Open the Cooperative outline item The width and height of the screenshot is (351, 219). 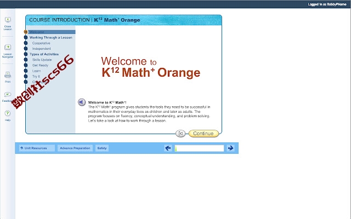click(41, 43)
